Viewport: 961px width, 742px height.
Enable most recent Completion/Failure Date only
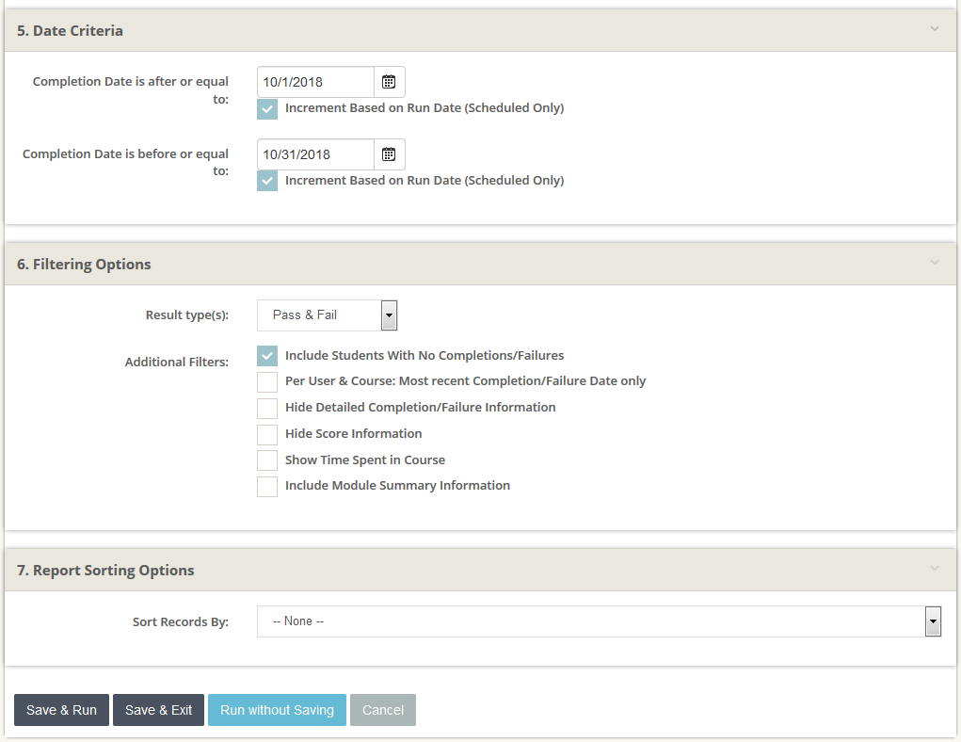coord(267,381)
